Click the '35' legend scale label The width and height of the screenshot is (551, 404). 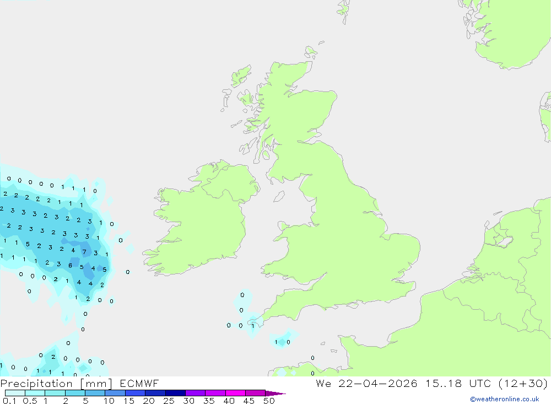pos(209,401)
